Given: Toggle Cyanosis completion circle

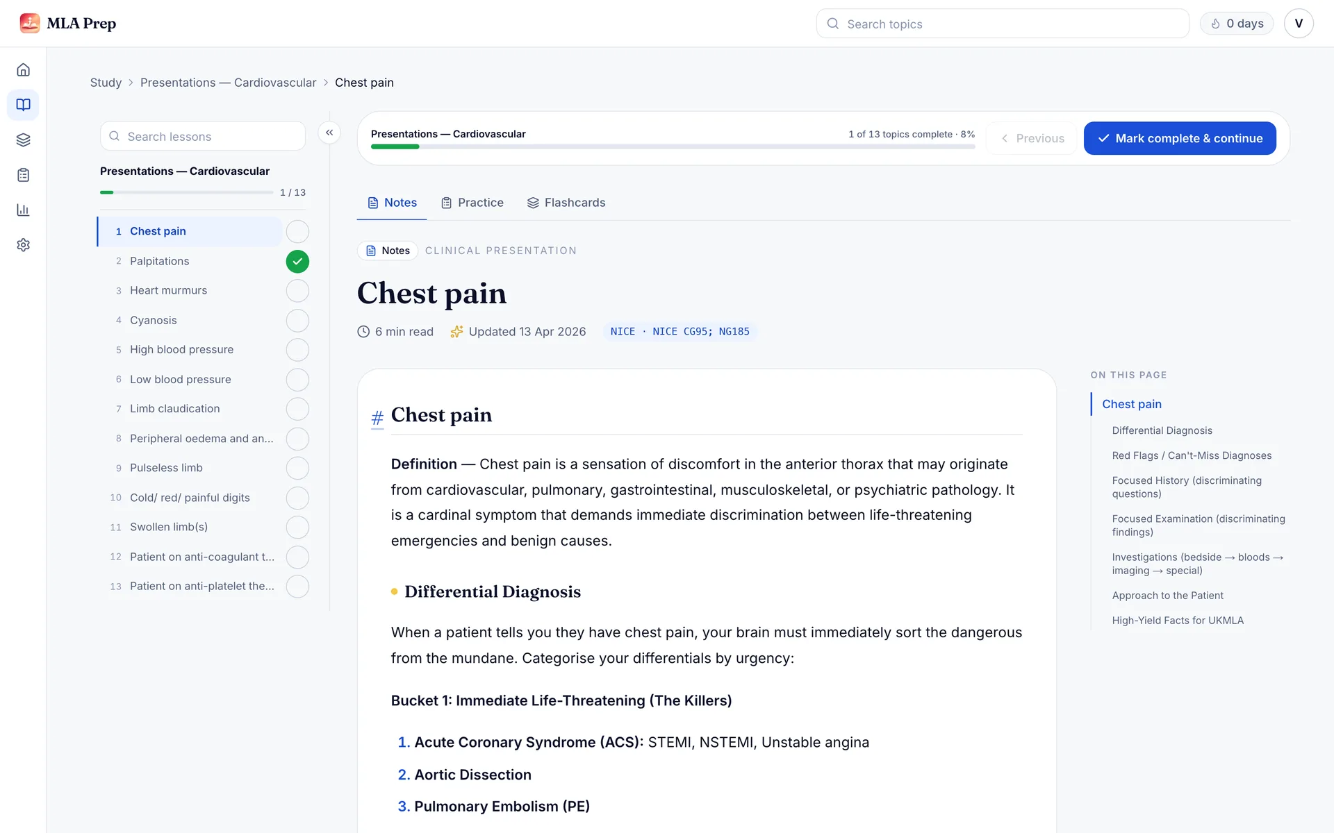Looking at the screenshot, I should [x=297, y=321].
